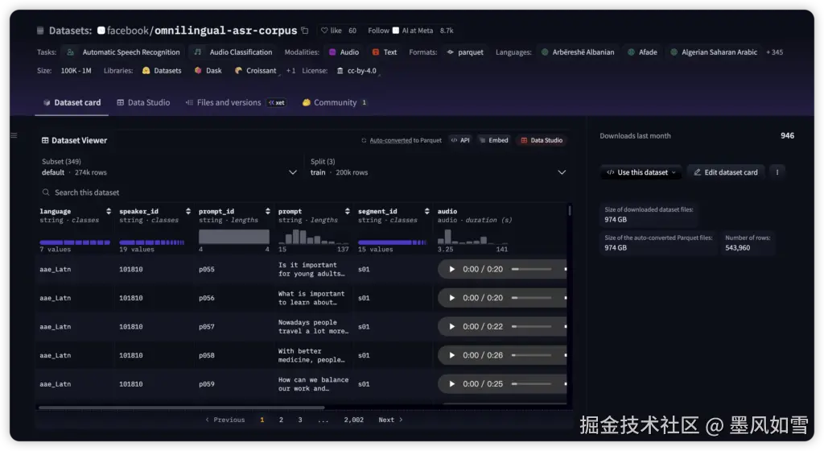Open the Auto-converted to Parquet link

(x=402, y=140)
